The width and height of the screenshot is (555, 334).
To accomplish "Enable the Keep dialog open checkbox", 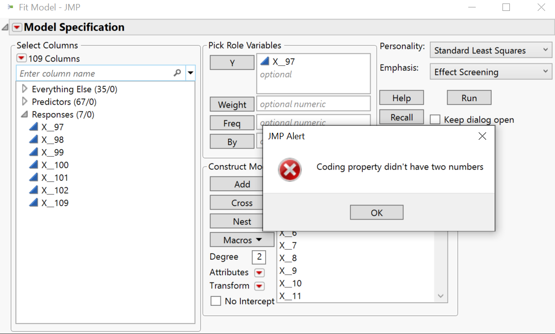I will 435,119.
